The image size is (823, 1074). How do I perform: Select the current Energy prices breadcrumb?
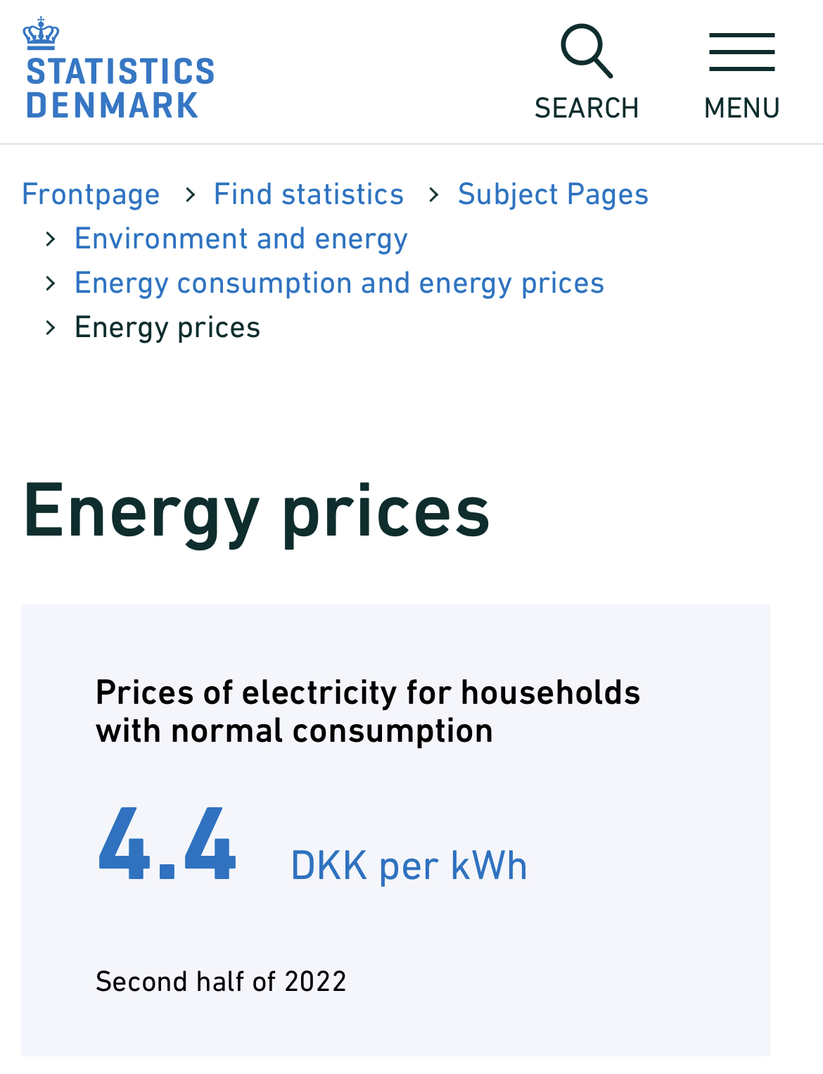click(x=167, y=328)
